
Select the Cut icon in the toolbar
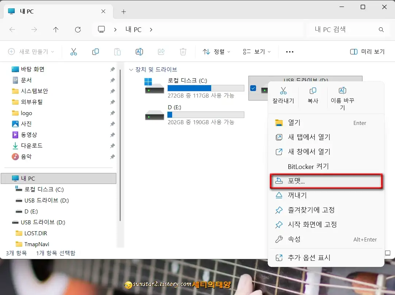coord(74,52)
